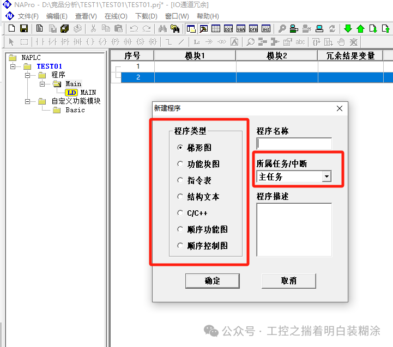Screen dimensions: 393x347
Task: Open the 帮助(H) menu
Action: coord(208,16)
